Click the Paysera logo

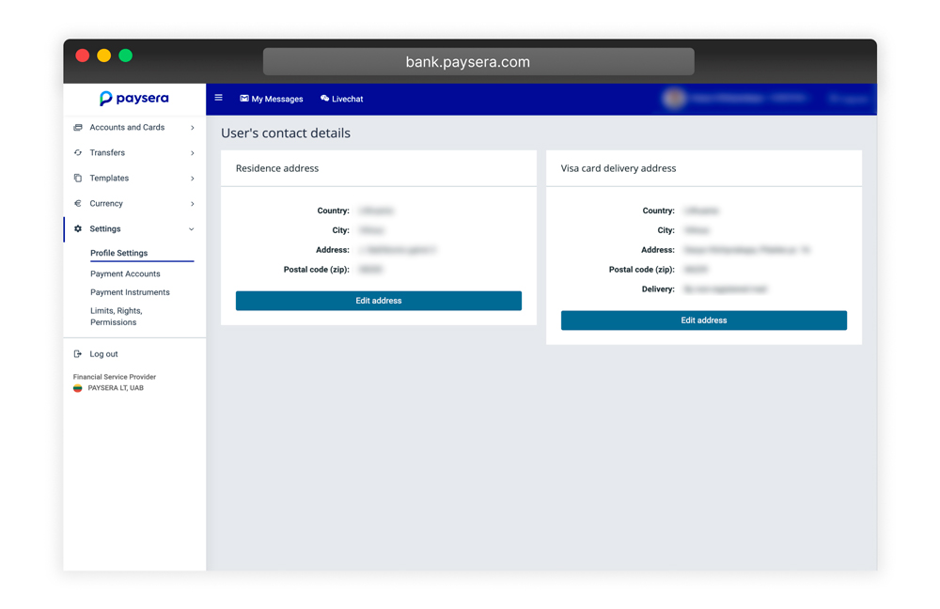(x=134, y=99)
